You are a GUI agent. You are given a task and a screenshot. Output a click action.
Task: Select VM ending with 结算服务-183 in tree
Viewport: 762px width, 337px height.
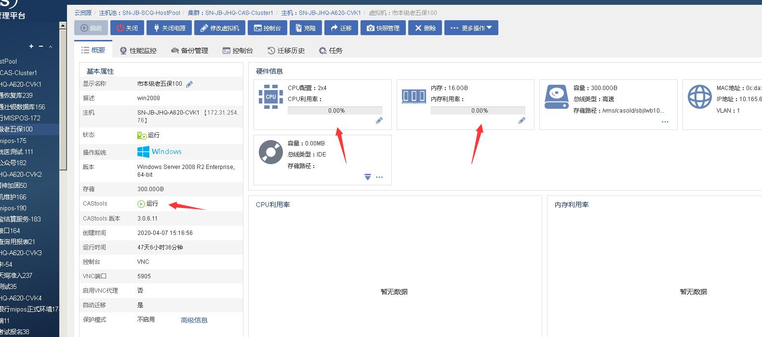tap(20, 219)
